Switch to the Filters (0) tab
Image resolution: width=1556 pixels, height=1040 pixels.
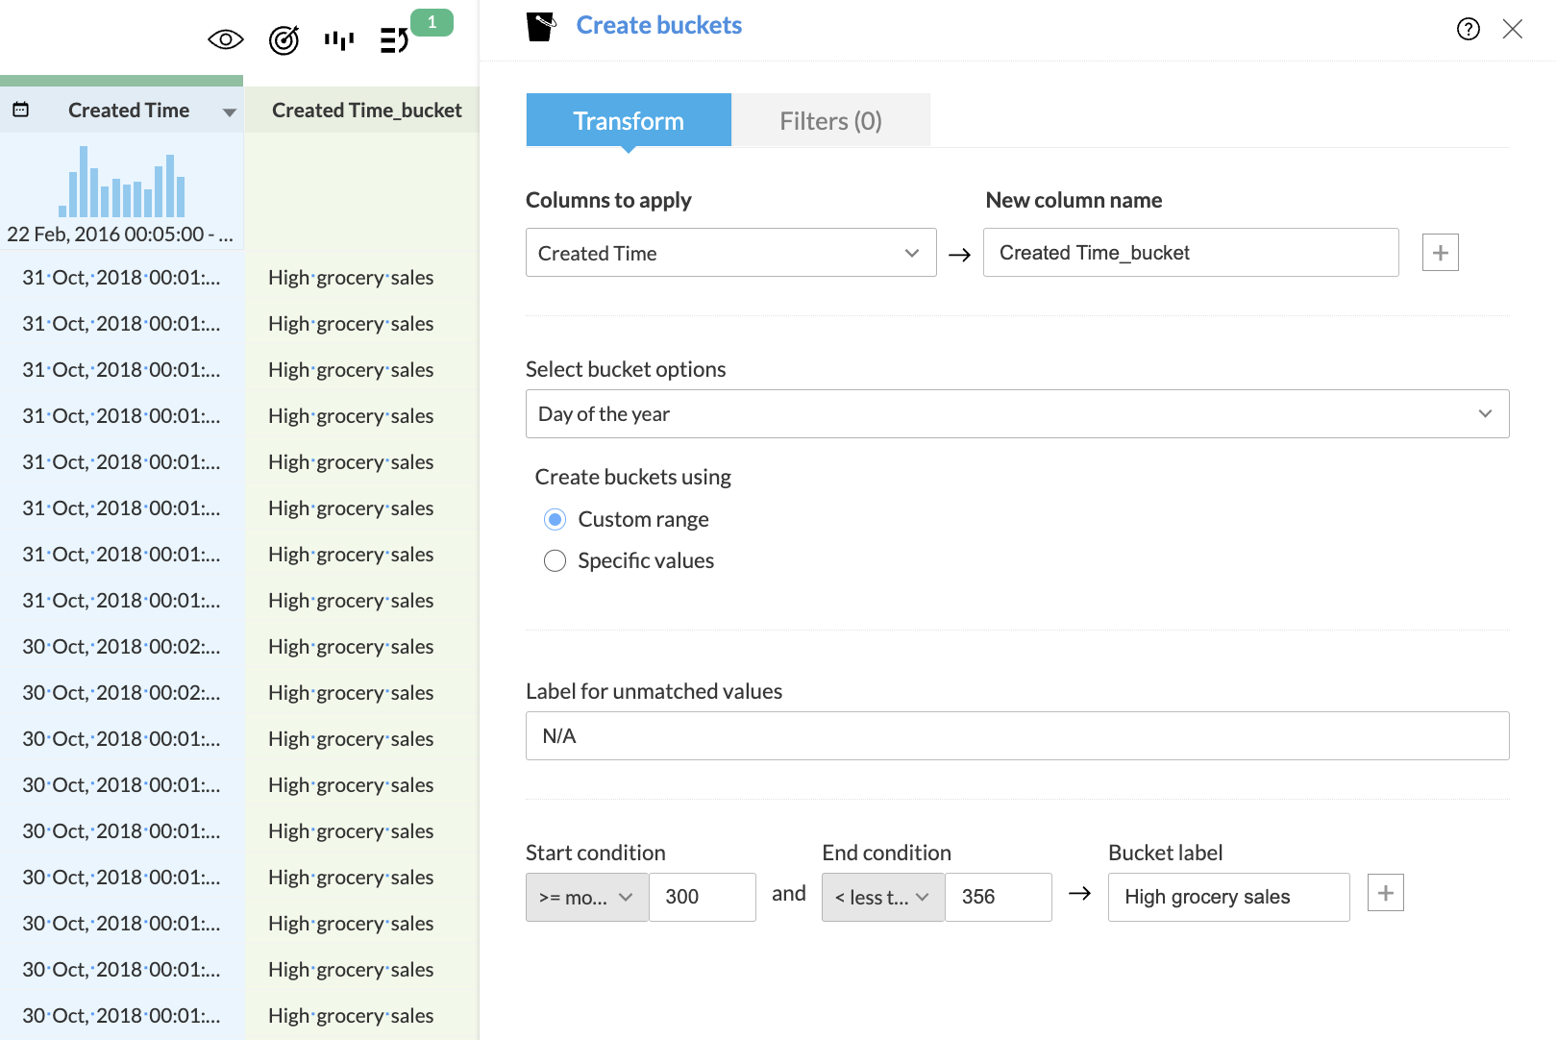point(830,121)
